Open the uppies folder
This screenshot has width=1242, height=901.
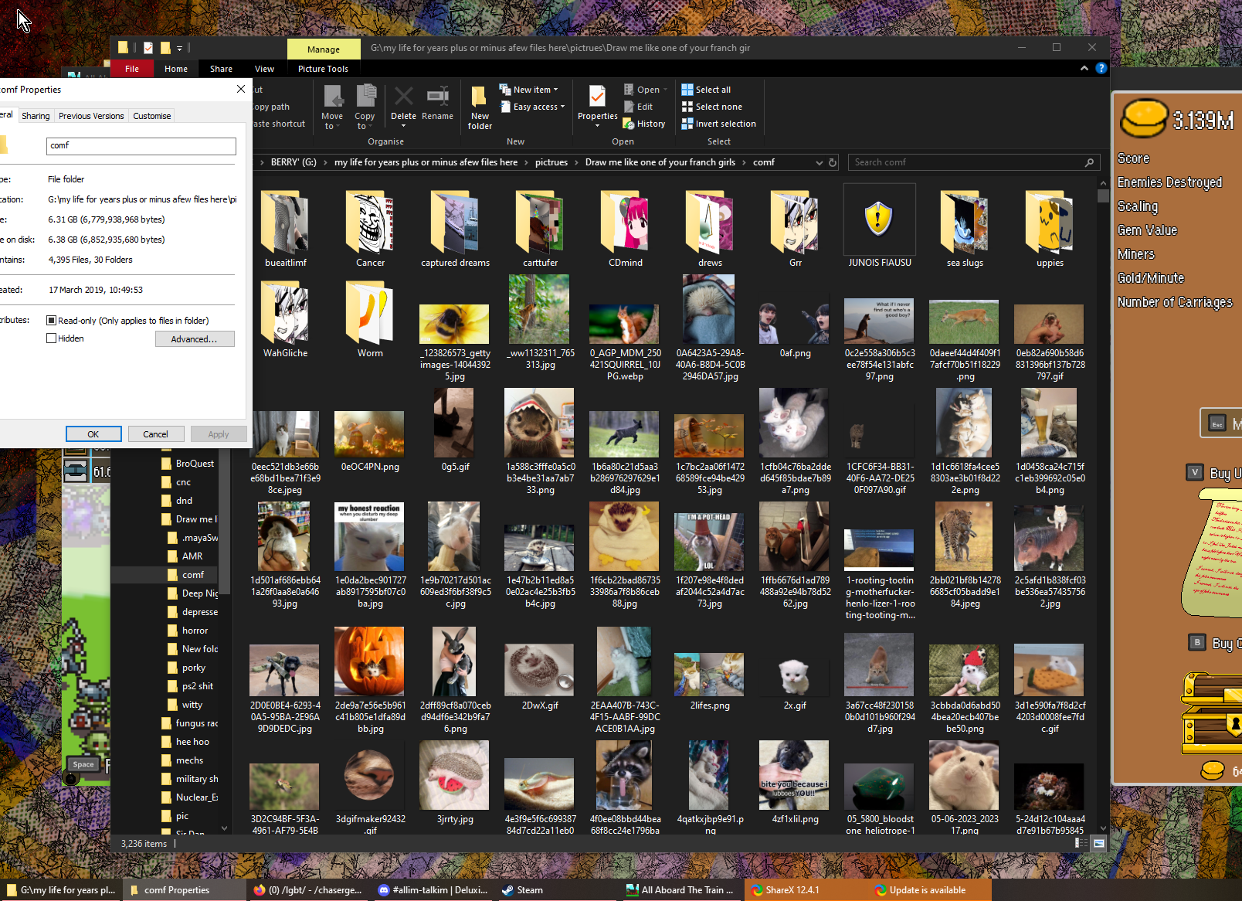coord(1050,229)
